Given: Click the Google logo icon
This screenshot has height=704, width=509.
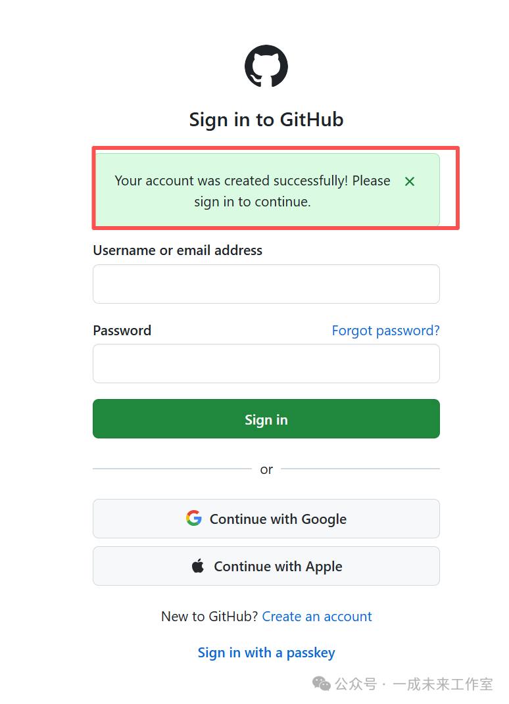Looking at the screenshot, I should click(x=193, y=519).
